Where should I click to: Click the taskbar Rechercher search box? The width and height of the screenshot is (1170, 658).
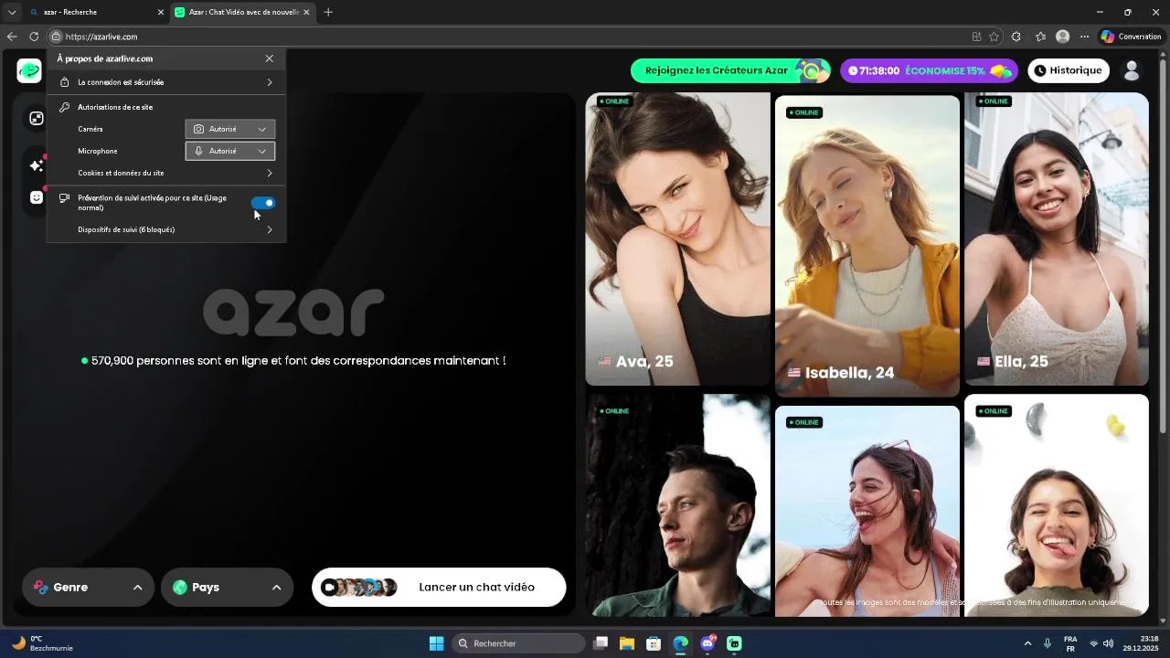point(519,643)
